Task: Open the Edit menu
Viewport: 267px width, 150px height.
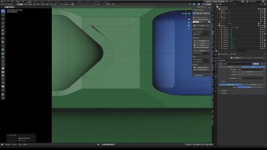Action: (8, 2)
